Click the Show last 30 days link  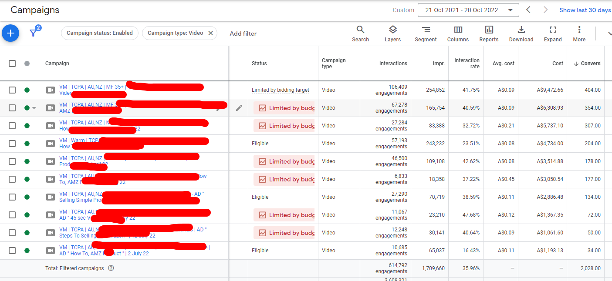tap(585, 10)
